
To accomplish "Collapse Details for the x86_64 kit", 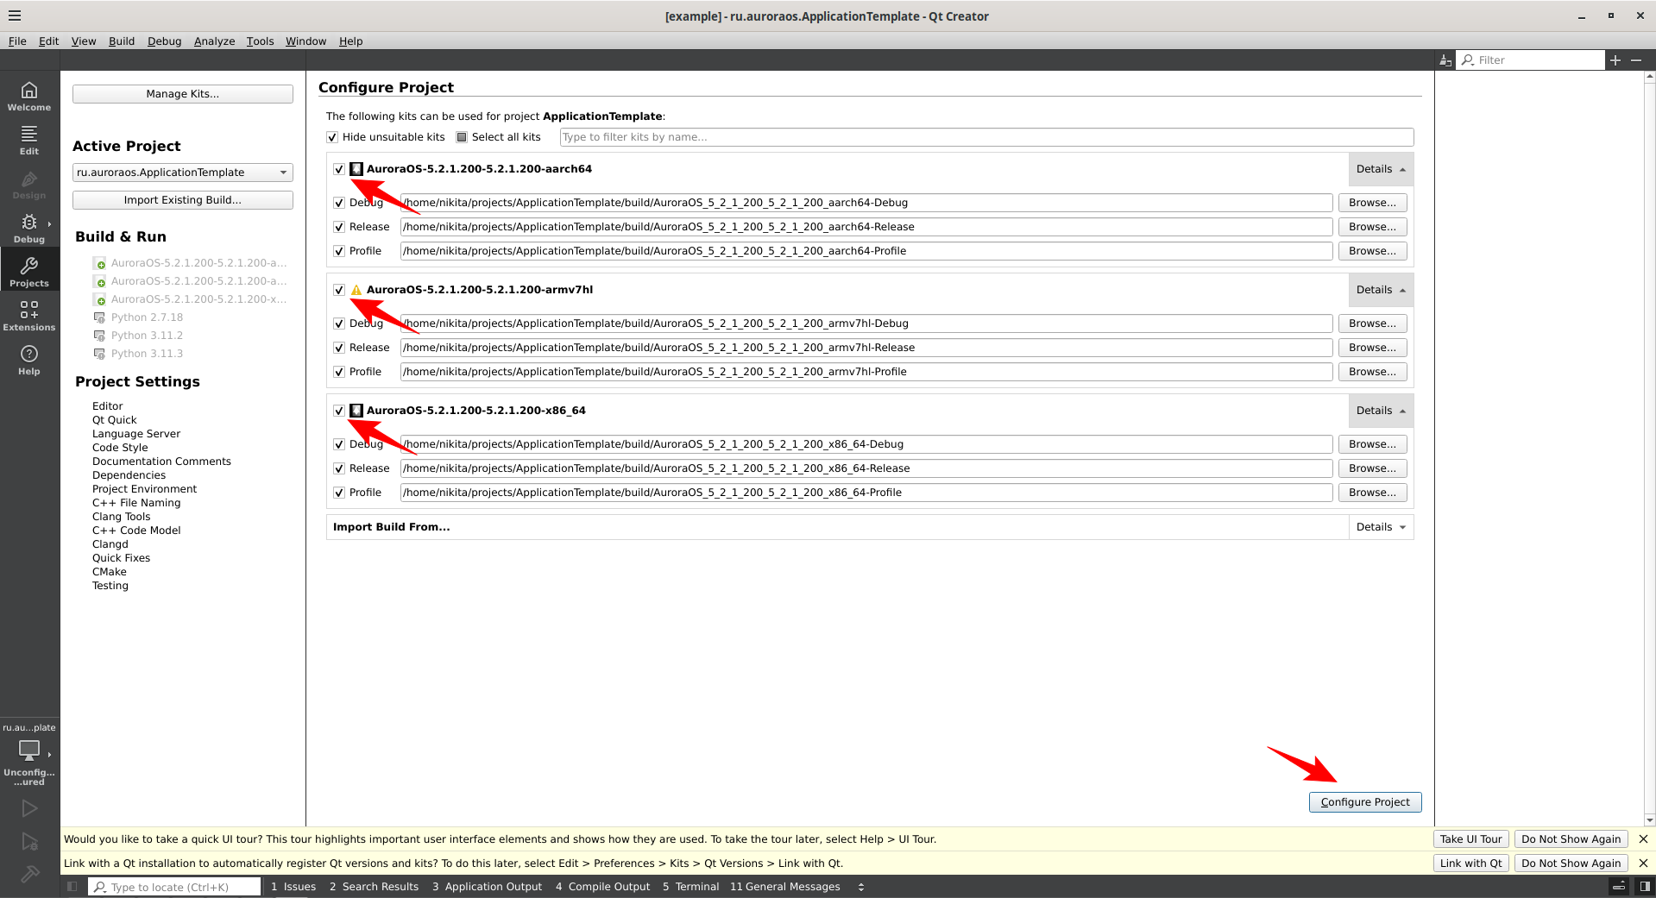I will [1381, 411].
